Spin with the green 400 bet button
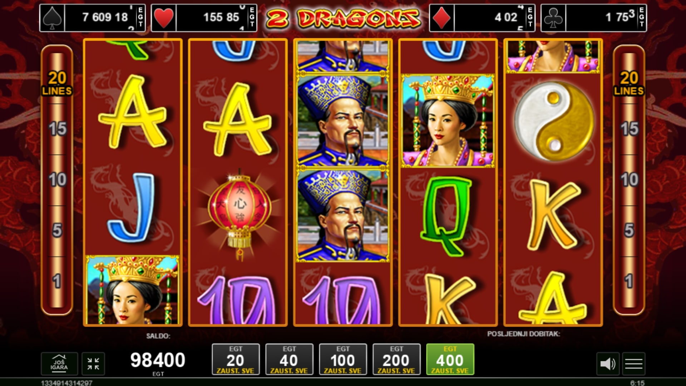The width and height of the screenshot is (686, 386). [x=450, y=359]
